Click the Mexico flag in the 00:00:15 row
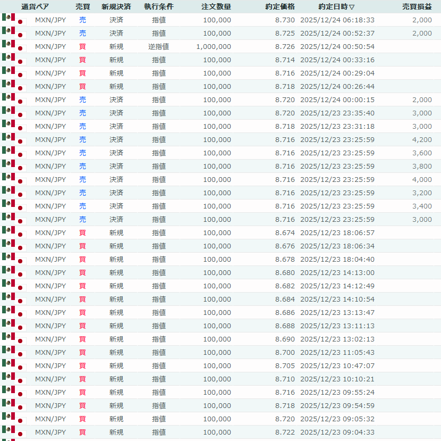Screen dimensions: 441x441 pyautogui.click(x=9, y=98)
